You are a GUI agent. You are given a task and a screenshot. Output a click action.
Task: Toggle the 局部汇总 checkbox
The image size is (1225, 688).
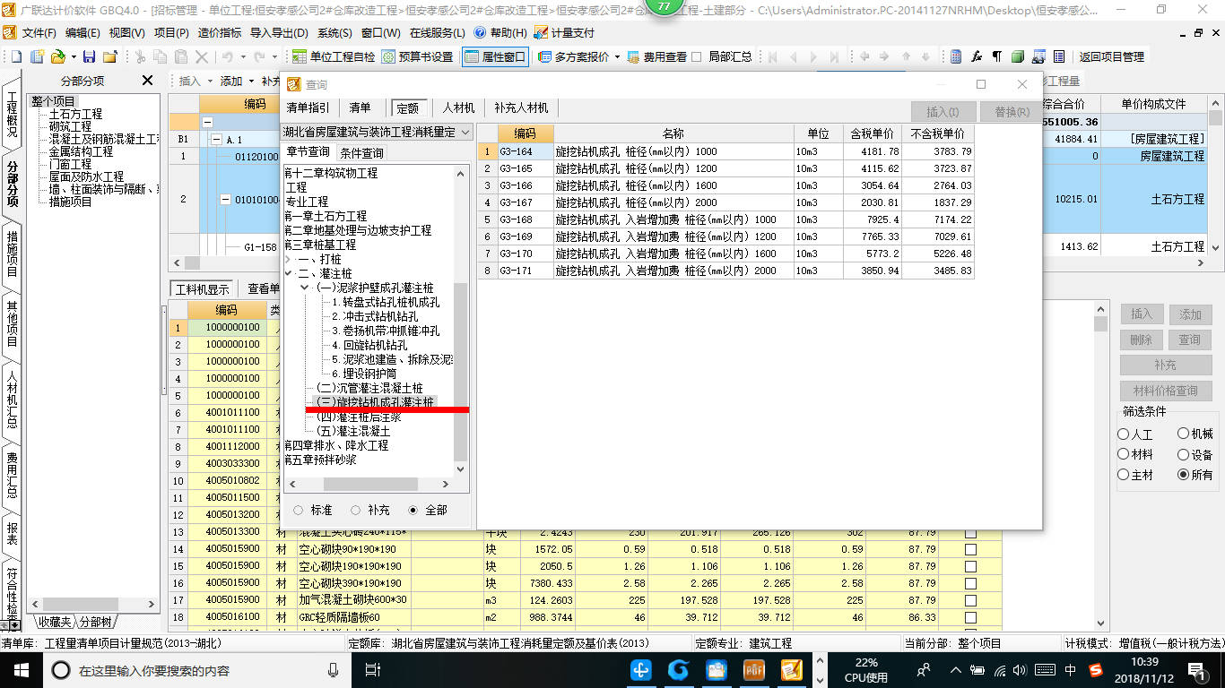698,56
